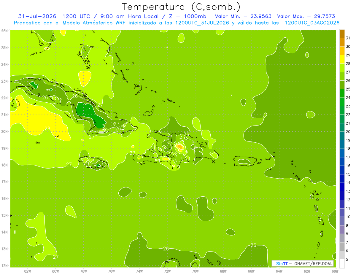Click 'Valor Max. = 29.7573' text
The height and width of the screenshot is (275, 356).
click(x=306, y=16)
